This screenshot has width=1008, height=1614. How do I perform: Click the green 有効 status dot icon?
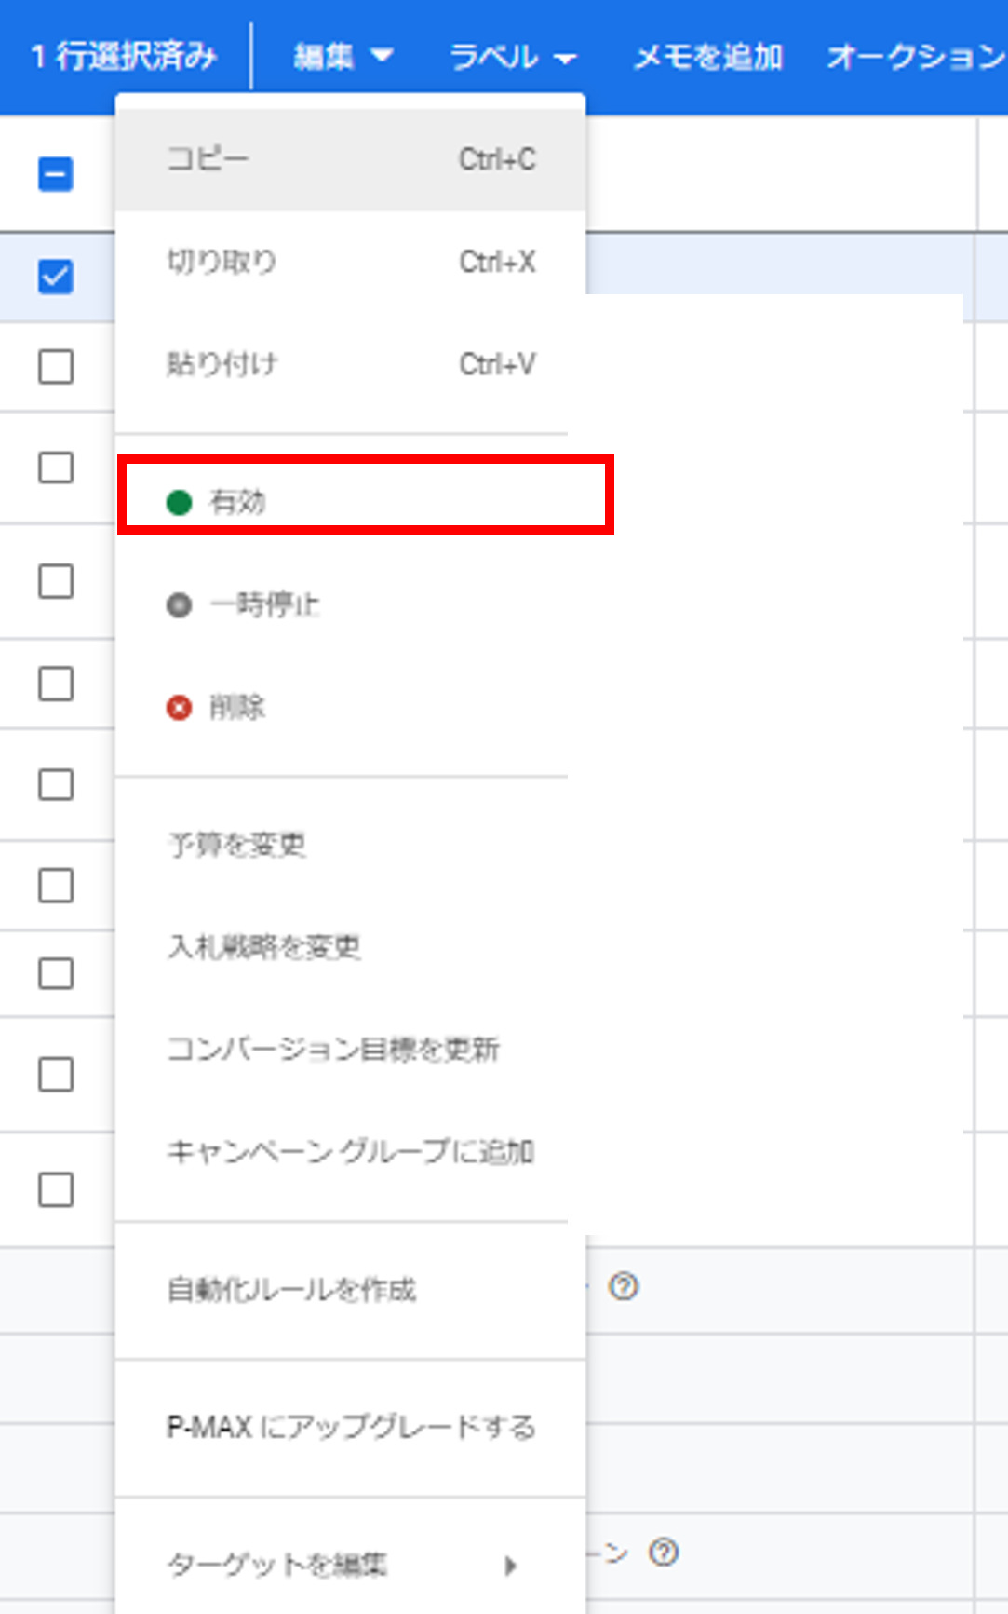pyautogui.click(x=179, y=503)
